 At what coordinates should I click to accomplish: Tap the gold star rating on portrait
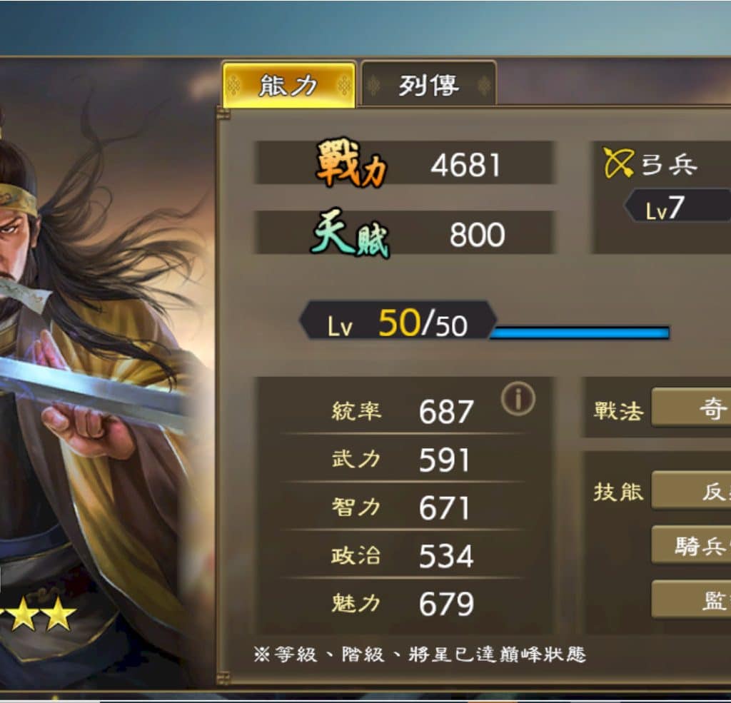click(39, 614)
